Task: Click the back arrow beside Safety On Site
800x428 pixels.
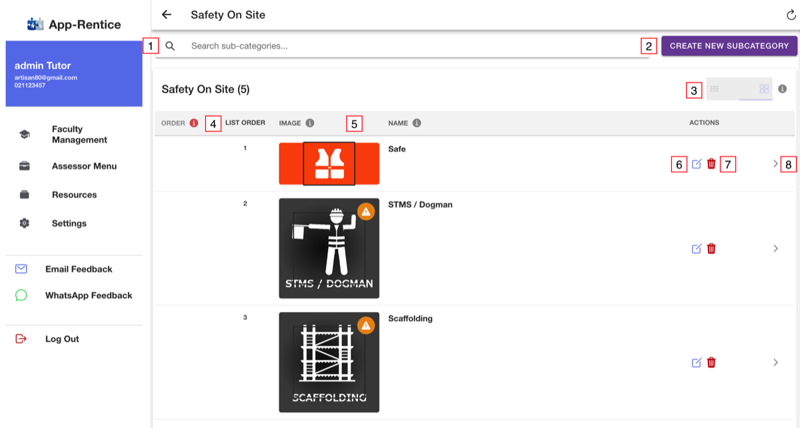Action: tap(167, 15)
